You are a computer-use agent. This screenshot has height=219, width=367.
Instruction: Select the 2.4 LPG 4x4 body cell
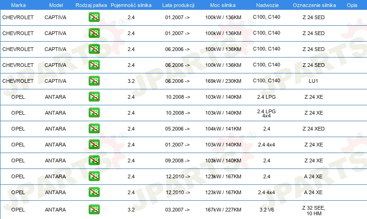tap(267, 113)
